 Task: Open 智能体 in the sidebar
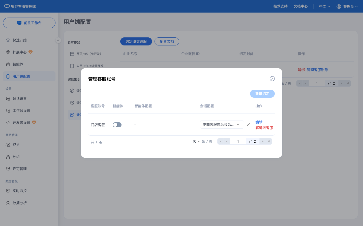29,64
